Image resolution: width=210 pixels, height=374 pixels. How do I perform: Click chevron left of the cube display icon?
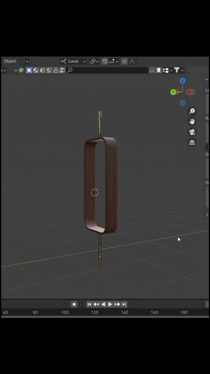pyautogui.click(x=16, y=71)
